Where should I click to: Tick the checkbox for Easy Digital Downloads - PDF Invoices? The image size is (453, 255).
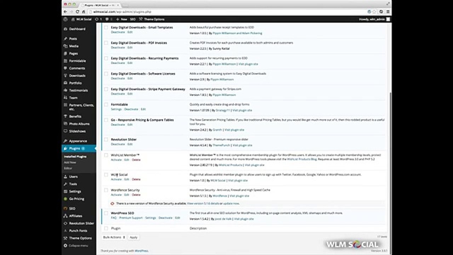pos(106,43)
